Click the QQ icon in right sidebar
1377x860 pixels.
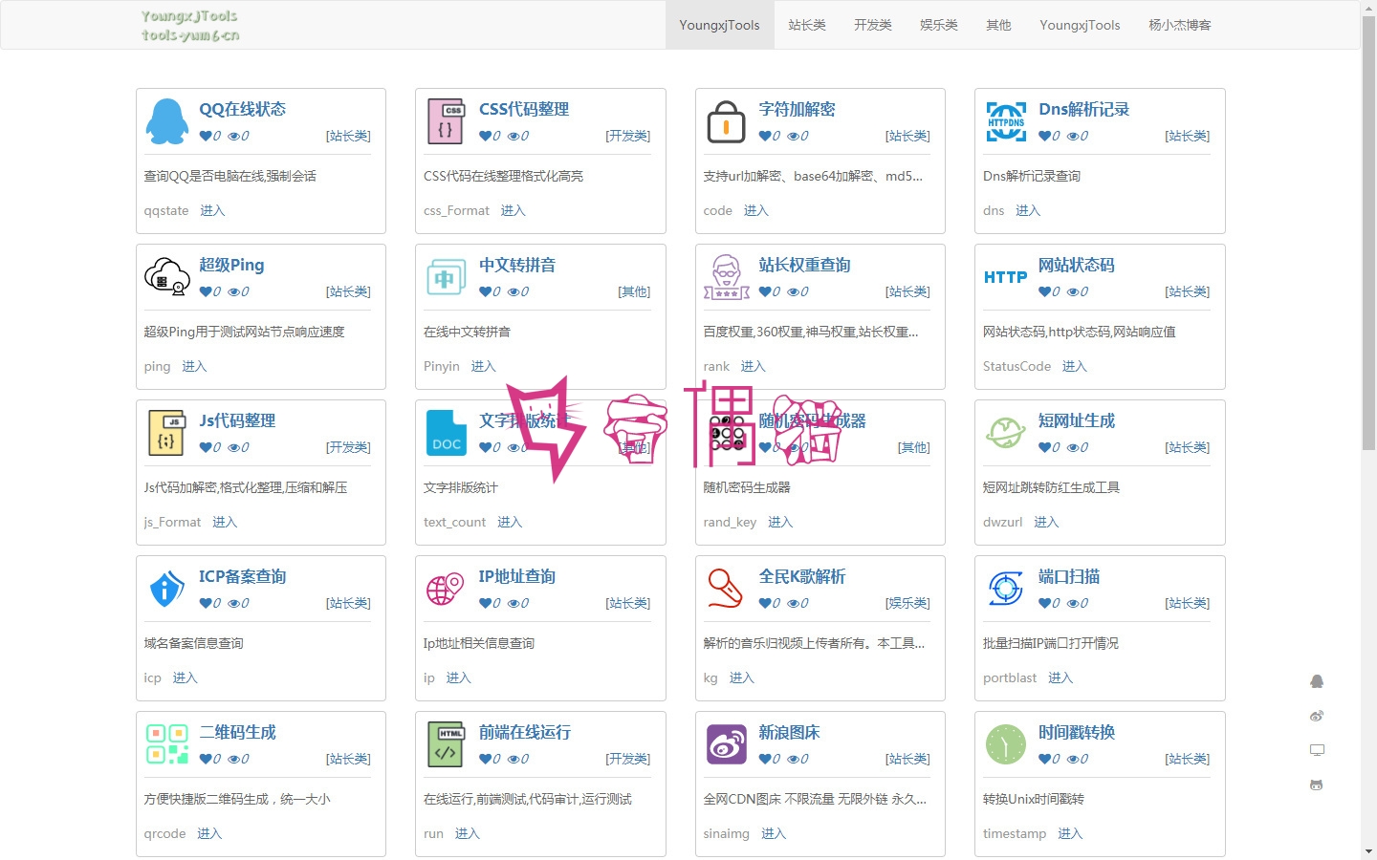1317,681
